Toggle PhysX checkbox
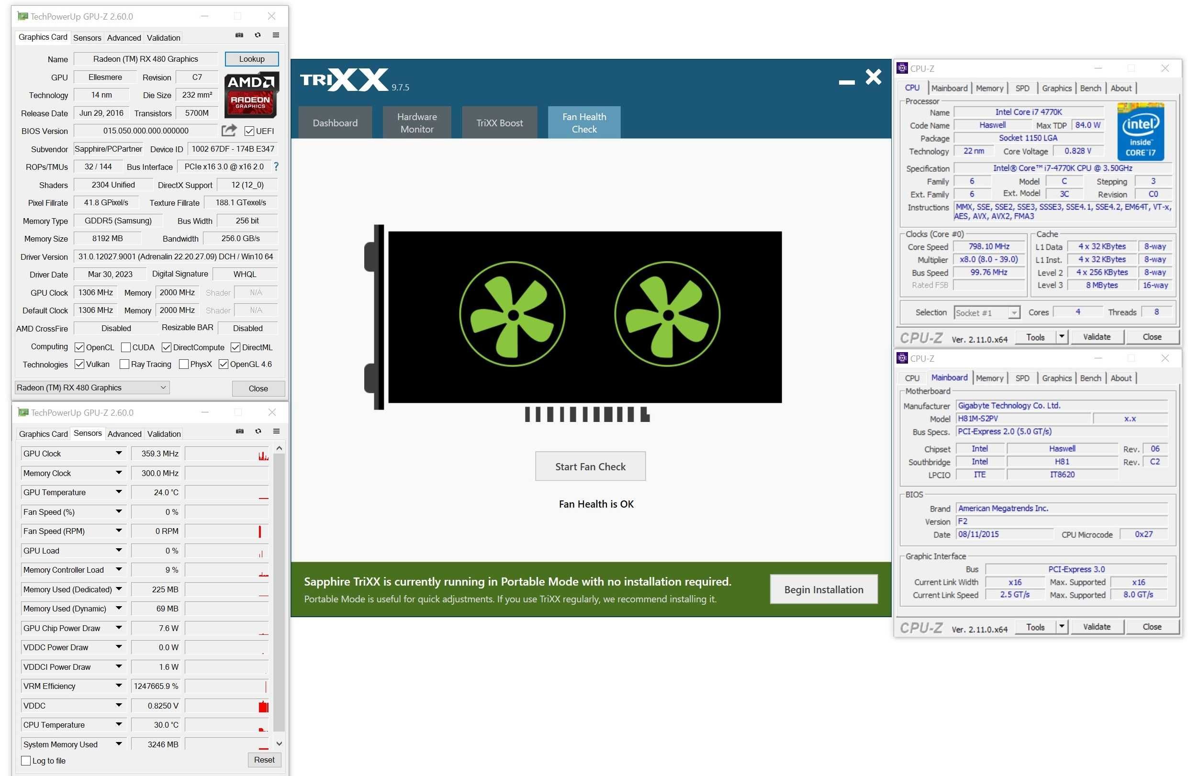Viewport: 1188px width, 776px height. click(183, 364)
